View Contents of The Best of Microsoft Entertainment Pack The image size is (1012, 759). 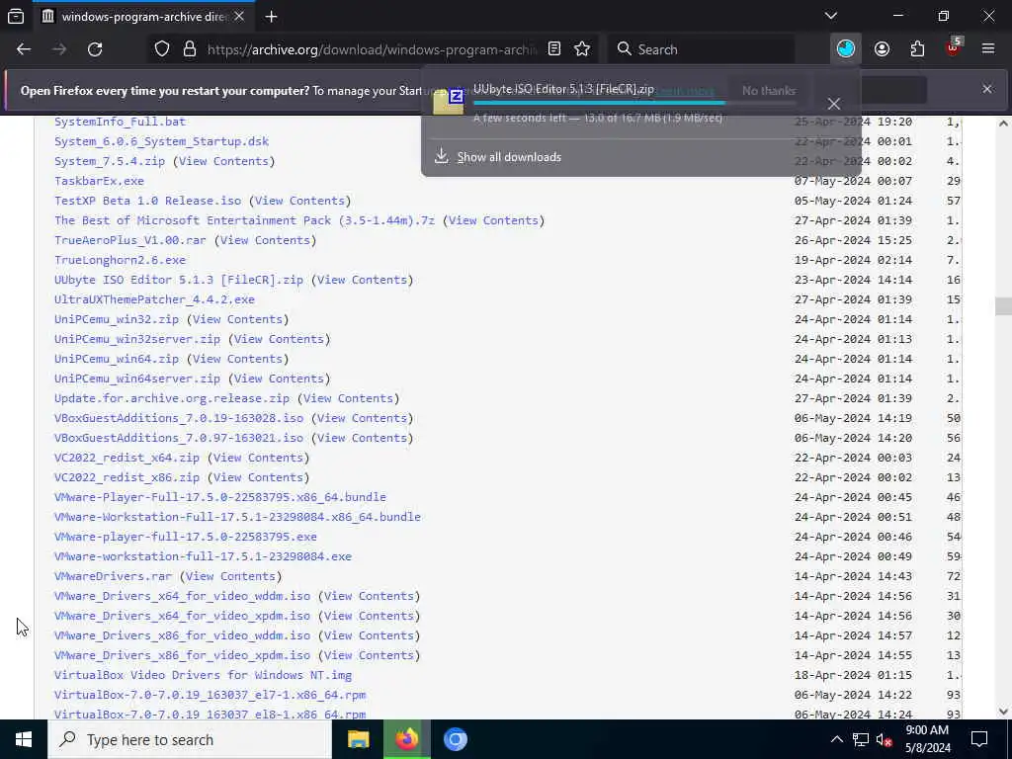tap(493, 220)
